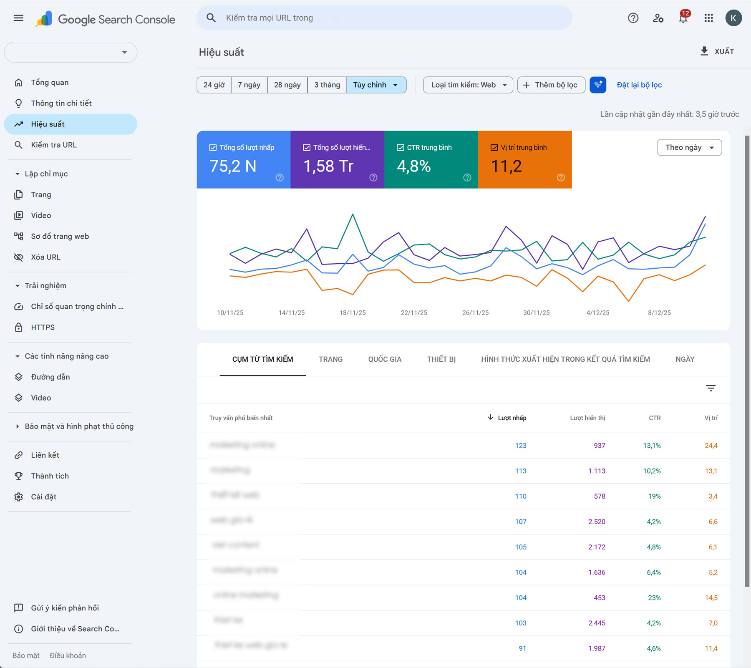
Task: Open table filter rows icon
Action: pyautogui.click(x=711, y=388)
